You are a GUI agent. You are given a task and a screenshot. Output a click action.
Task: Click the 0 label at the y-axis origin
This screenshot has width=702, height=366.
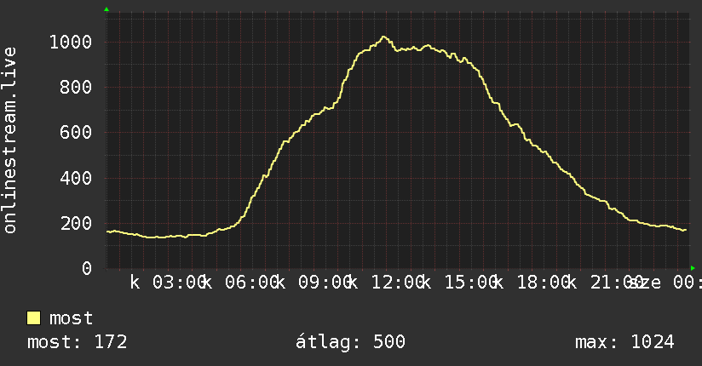point(87,268)
